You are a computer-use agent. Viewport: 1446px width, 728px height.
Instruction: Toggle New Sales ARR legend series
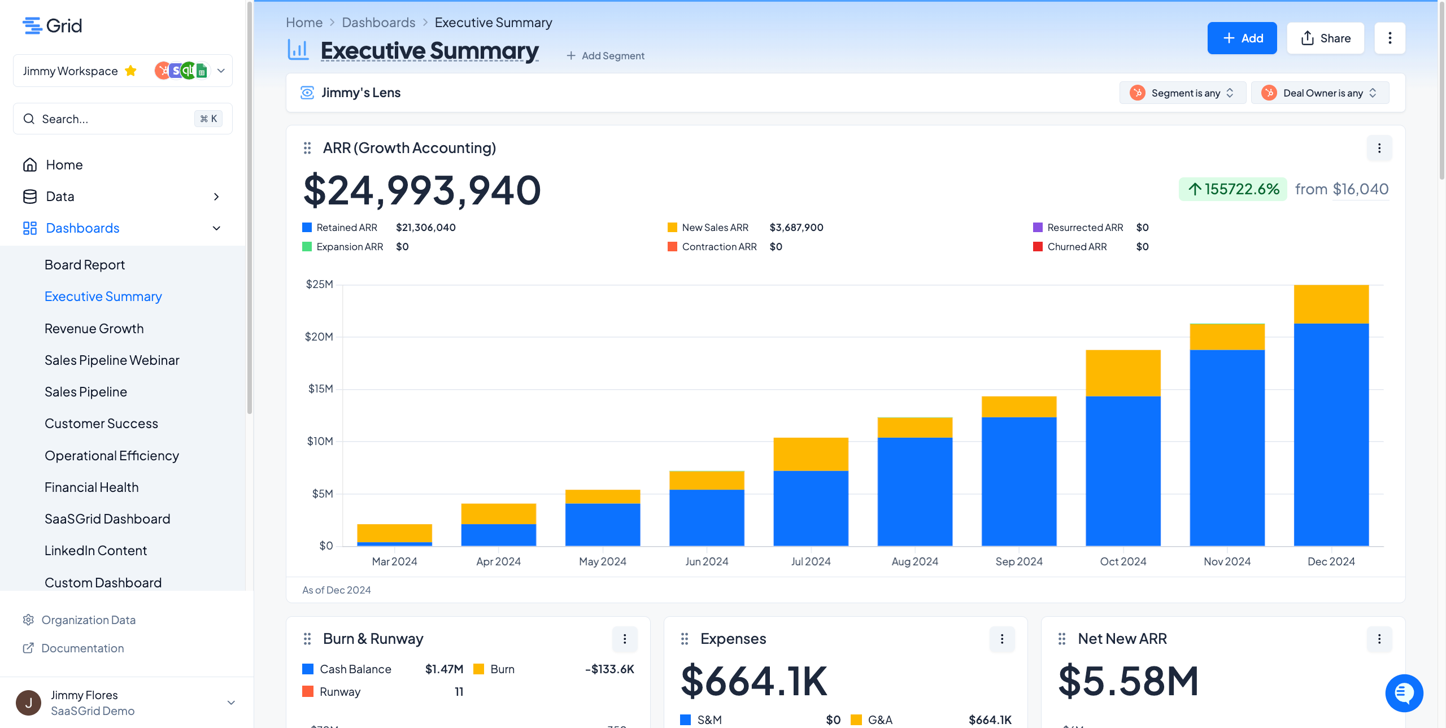715,228
